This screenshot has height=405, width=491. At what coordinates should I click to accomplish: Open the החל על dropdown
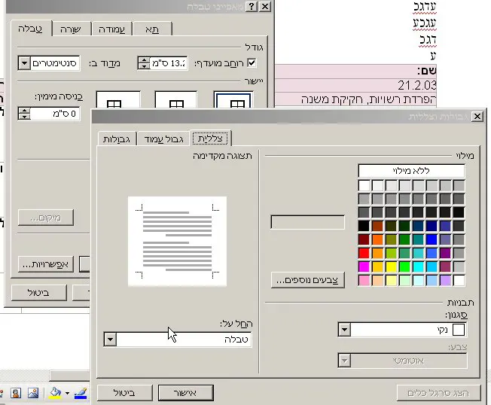tap(110, 340)
